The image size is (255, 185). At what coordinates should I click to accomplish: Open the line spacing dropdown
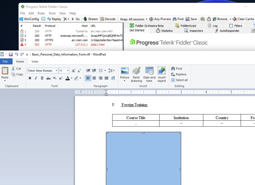[x=112, y=70]
